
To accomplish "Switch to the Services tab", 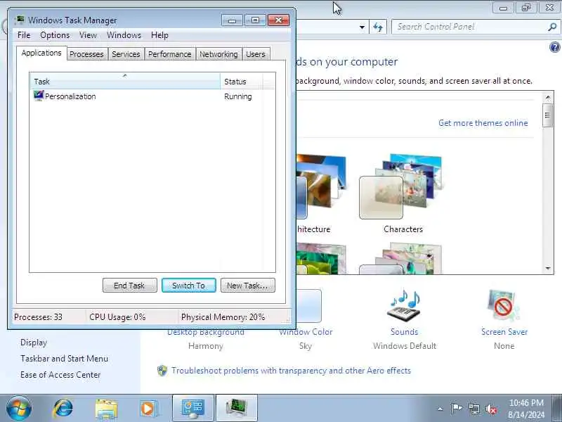I will coord(126,54).
